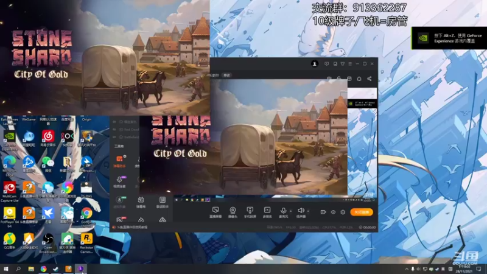Click the Stoneshard preview canvas in streaming app
Viewport: 487px width, 274px height.
243,136
